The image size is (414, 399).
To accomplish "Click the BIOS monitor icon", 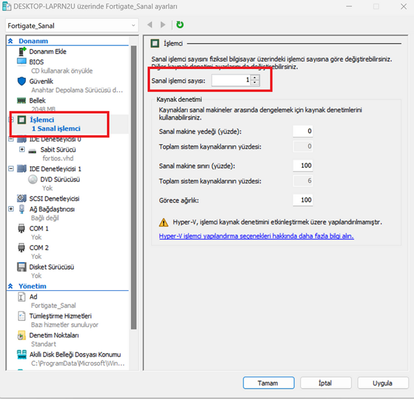I will (x=22, y=62).
